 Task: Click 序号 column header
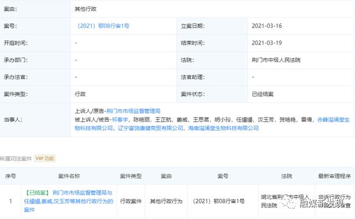(x=11, y=176)
